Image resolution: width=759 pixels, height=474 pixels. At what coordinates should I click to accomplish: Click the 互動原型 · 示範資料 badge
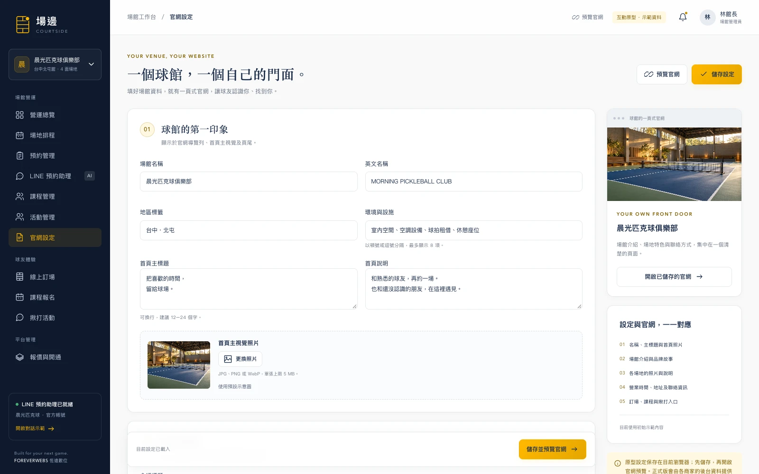click(639, 17)
